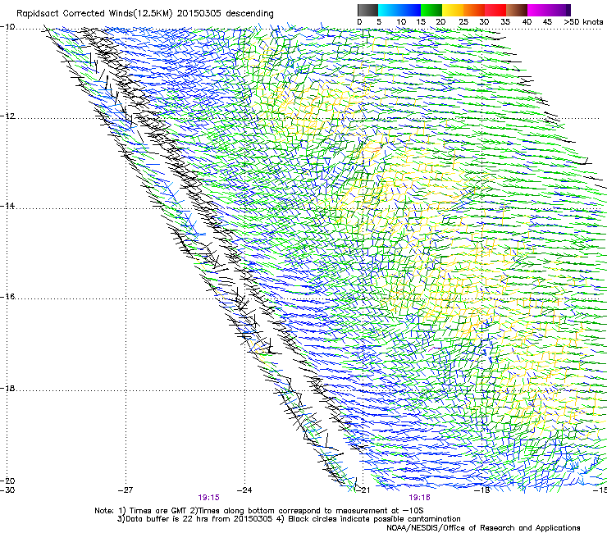This screenshot has height=533, width=607.
Task: Click the NOAA/NESDIS credit text
Action: click(483, 528)
